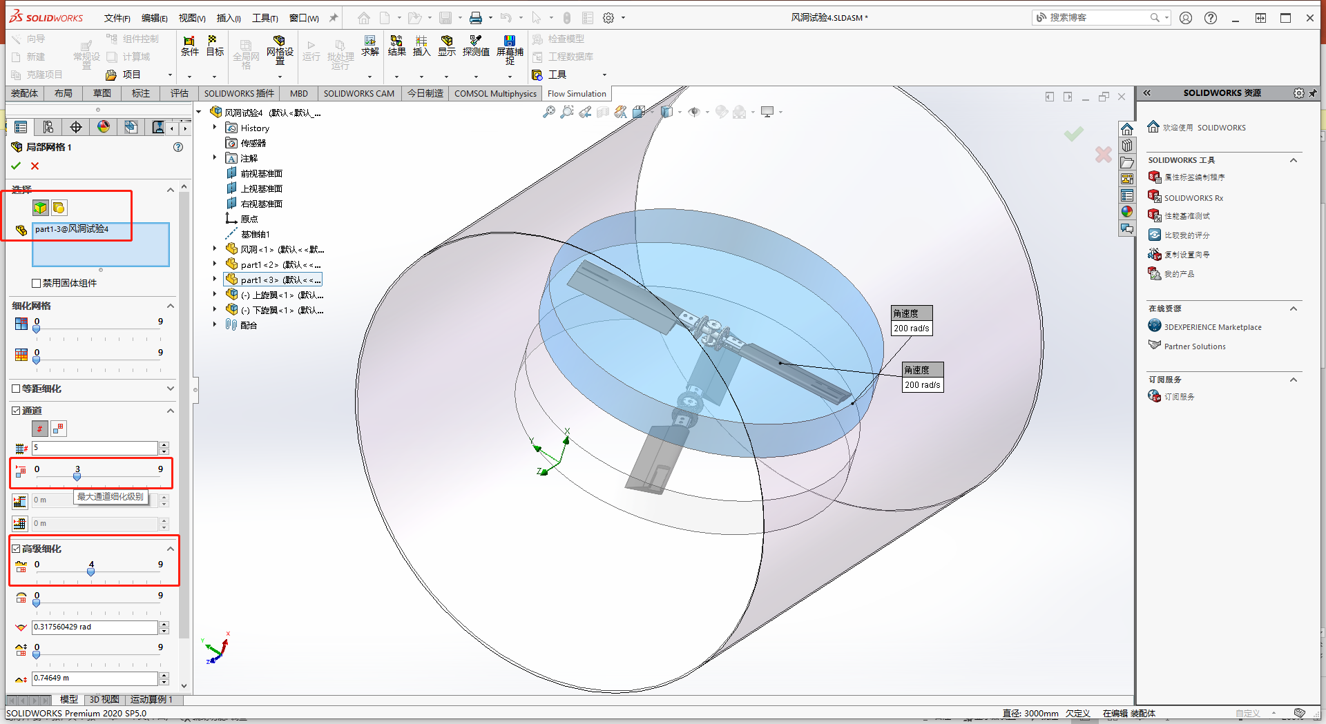Click the 最大通道细化级别 slider handle
The image size is (1326, 724).
point(77,476)
